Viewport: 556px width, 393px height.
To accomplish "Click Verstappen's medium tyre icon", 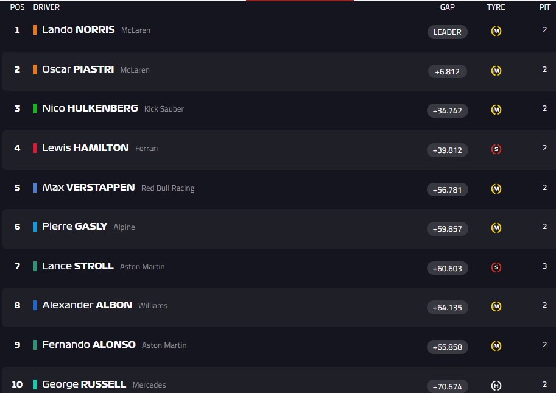I will (x=496, y=189).
